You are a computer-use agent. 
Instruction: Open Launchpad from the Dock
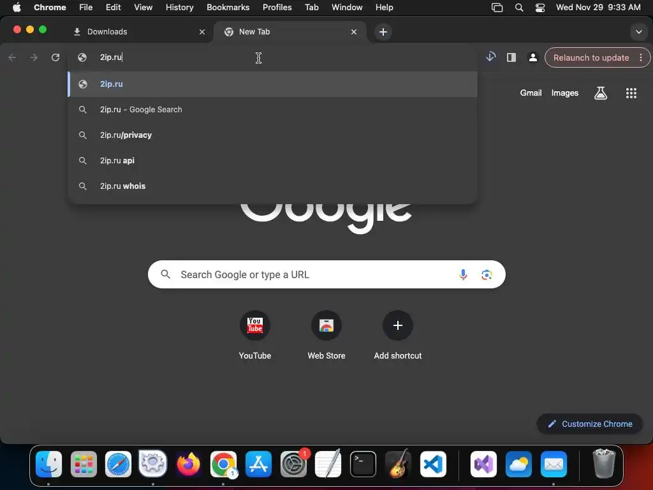(x=84, y=464)
